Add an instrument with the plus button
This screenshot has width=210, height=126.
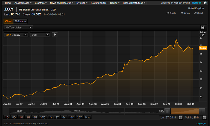(x=55, y=35)
